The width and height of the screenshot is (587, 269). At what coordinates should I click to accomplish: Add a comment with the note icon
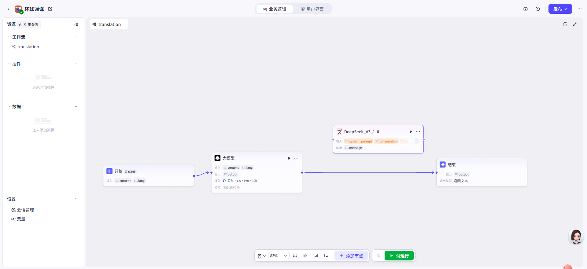(x=295, y=256)
